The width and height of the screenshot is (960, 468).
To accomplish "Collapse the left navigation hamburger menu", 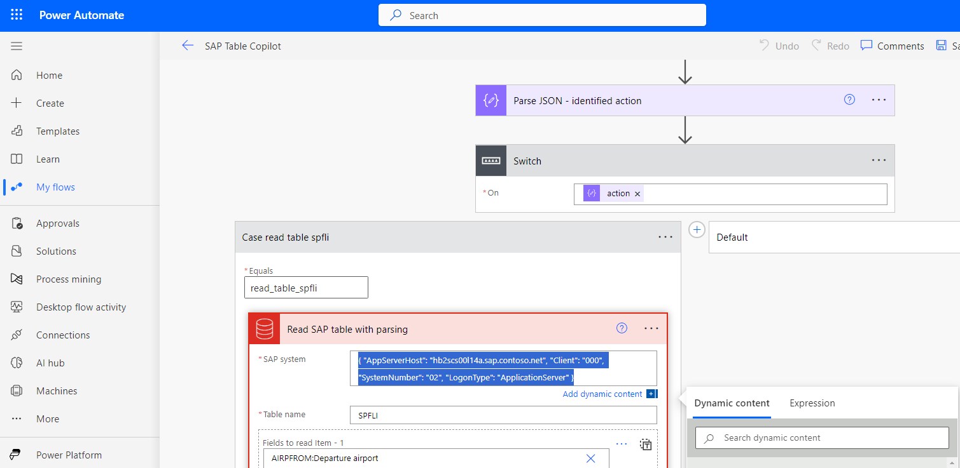I will point(17,46).
